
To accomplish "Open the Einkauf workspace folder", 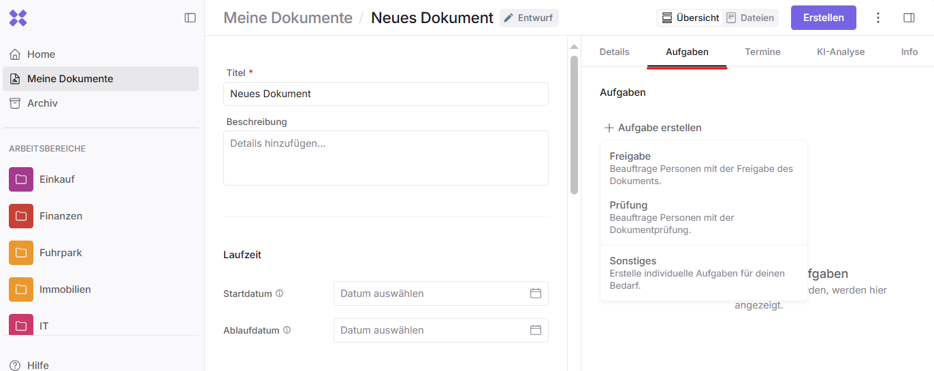I will pos(57,179).
